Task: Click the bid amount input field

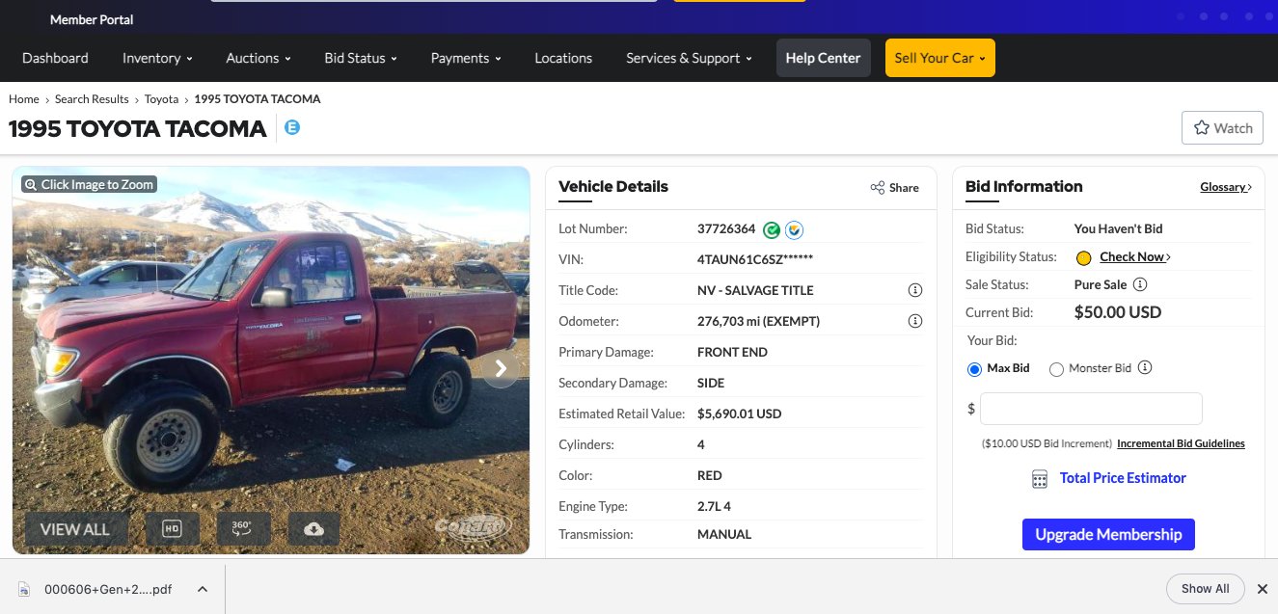Action: (1091, 409)
